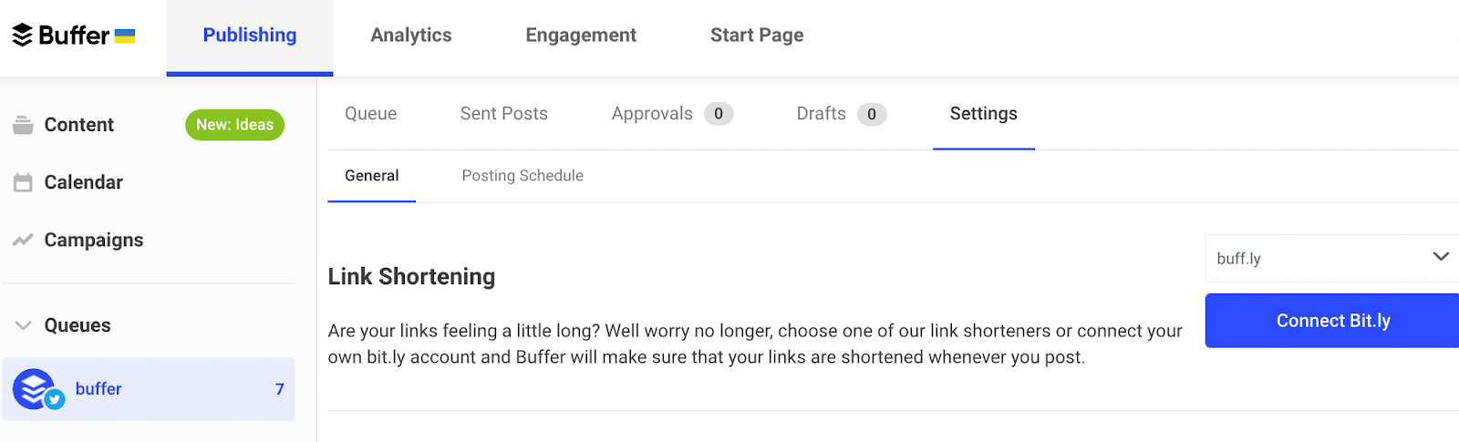This screenshot has height=442, width=1459.
Task: Open the Queue tab
Action: pos(371,114)
